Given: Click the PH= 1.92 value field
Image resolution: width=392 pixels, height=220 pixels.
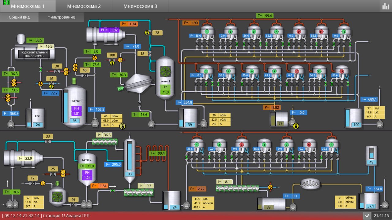Looking at the screenshot, I should 109,30.
